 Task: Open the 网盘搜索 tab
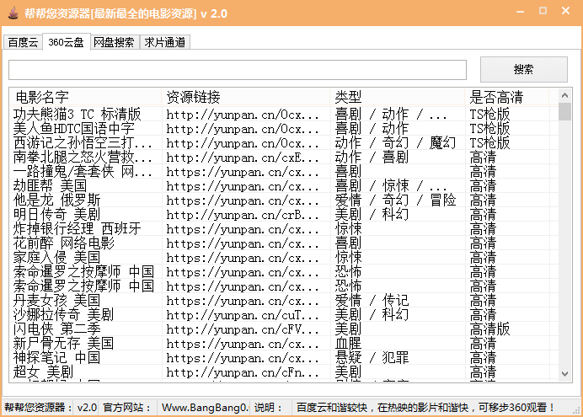(x=114, y=42)
